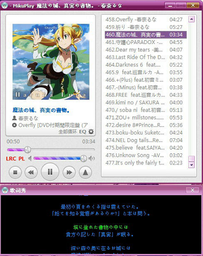
Task: Click the 歌词秀 window icon
Action: click(x=5, y=190)
